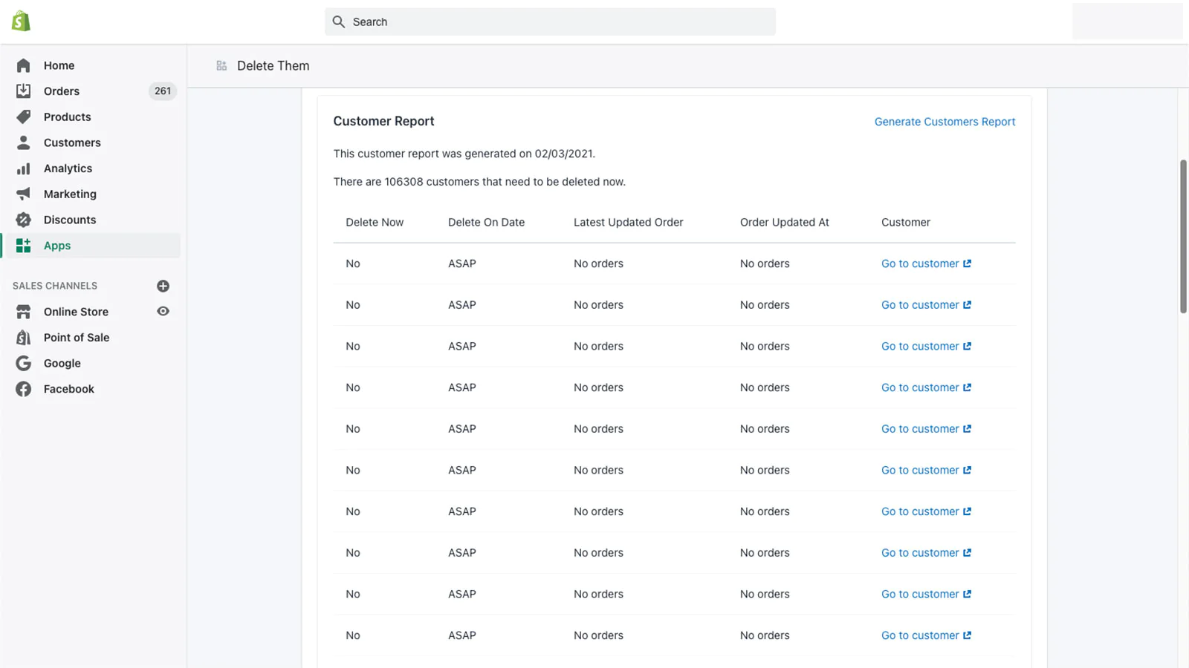Click the Marketing megaphone icon

pyautogui.click(x=24, y=194)
